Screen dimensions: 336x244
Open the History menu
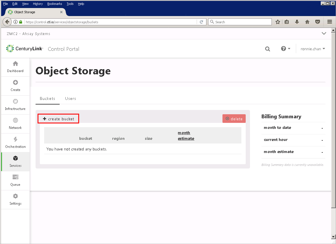[38, 4]
